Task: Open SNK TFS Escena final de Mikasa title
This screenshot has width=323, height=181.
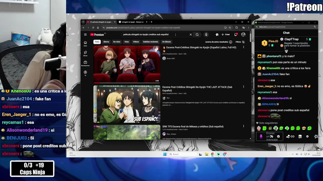Action: [x=193, y=126]
